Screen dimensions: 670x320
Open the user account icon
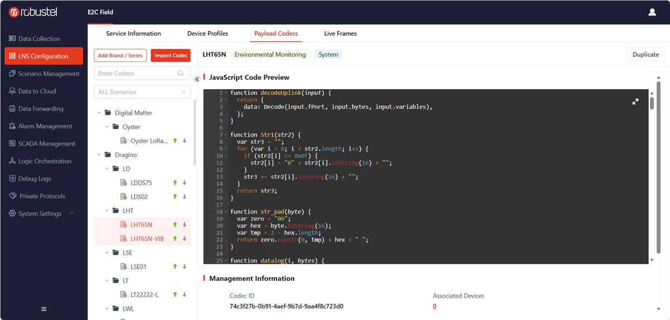(652, 12)
